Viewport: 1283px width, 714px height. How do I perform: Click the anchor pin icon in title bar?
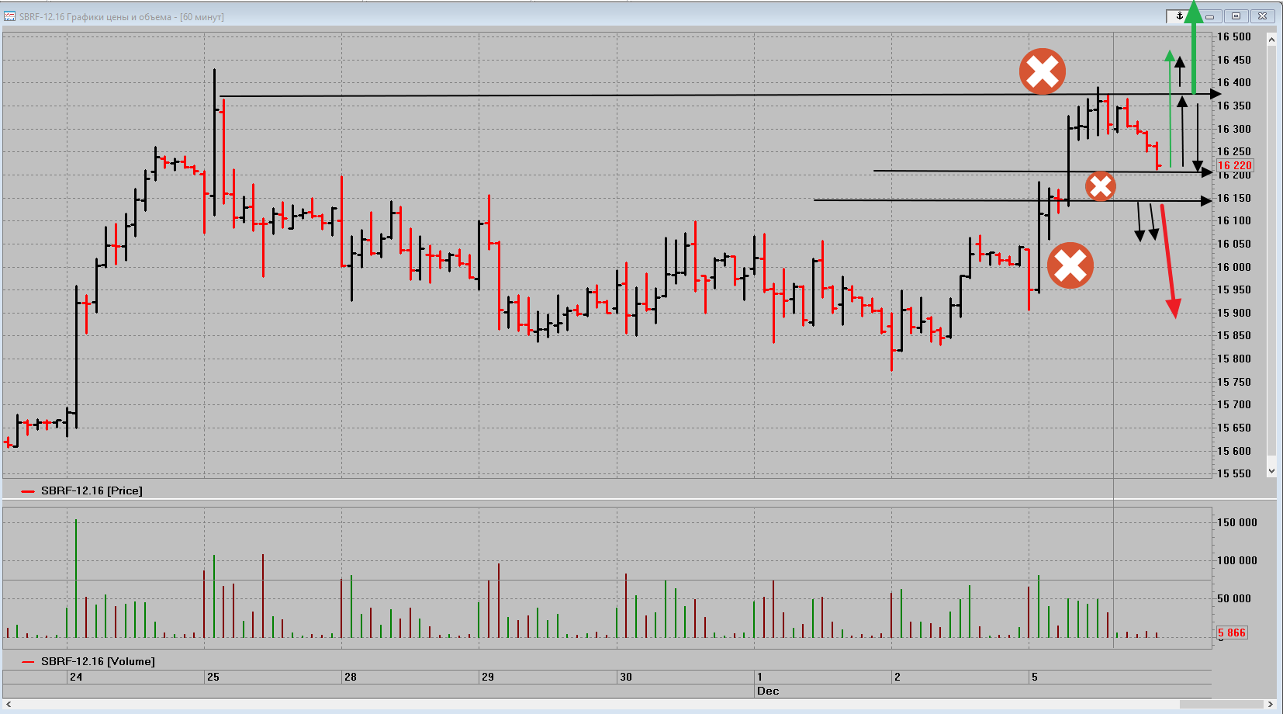coord(1179,16)
